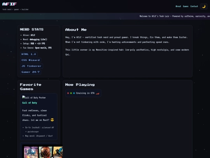210x158 pixels.
Task: Click the blue dot in Now Playing
Action: [x=74, y=93]
